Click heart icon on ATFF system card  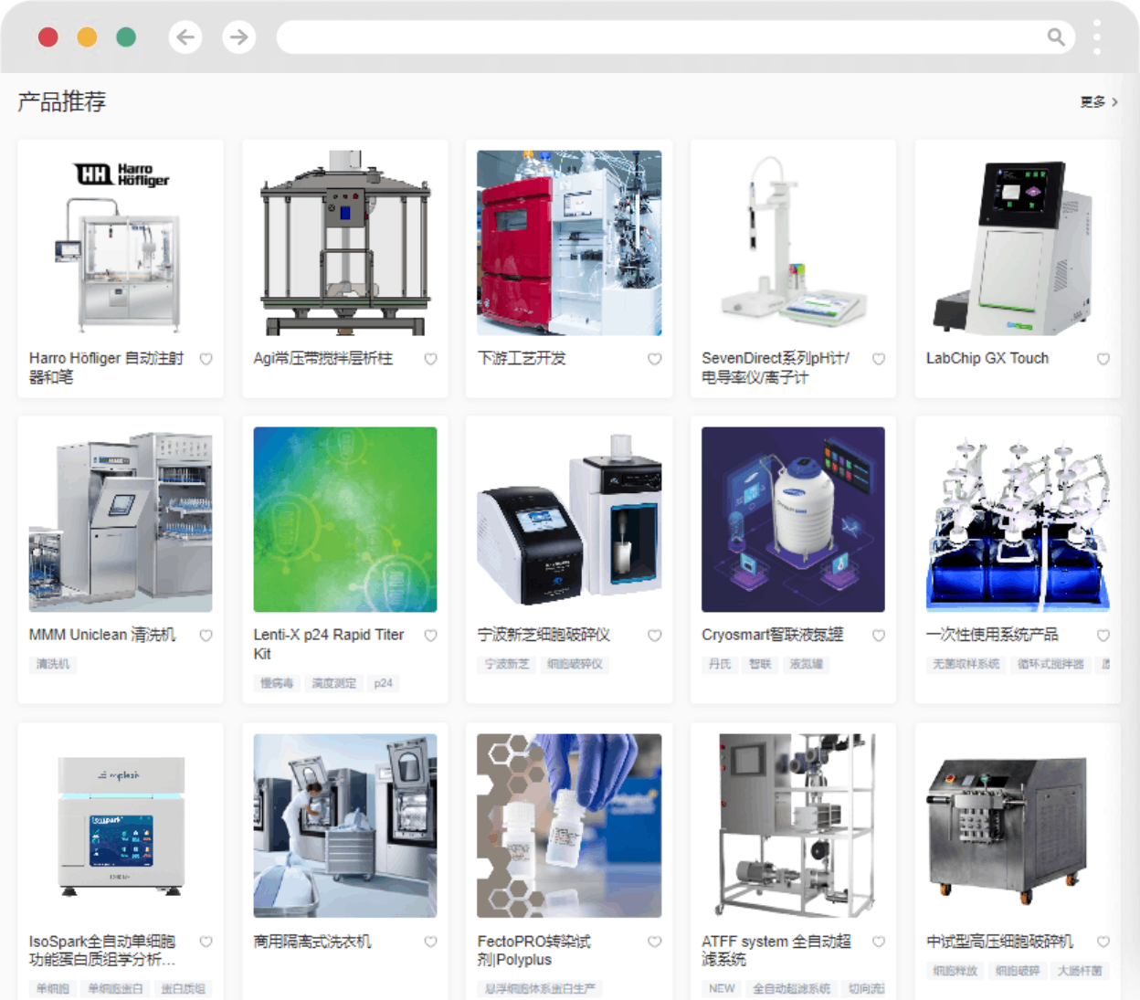point(879,942)
